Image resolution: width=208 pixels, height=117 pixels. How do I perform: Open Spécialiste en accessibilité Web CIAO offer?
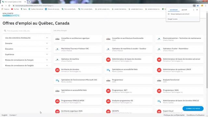(x=78, y=91)
